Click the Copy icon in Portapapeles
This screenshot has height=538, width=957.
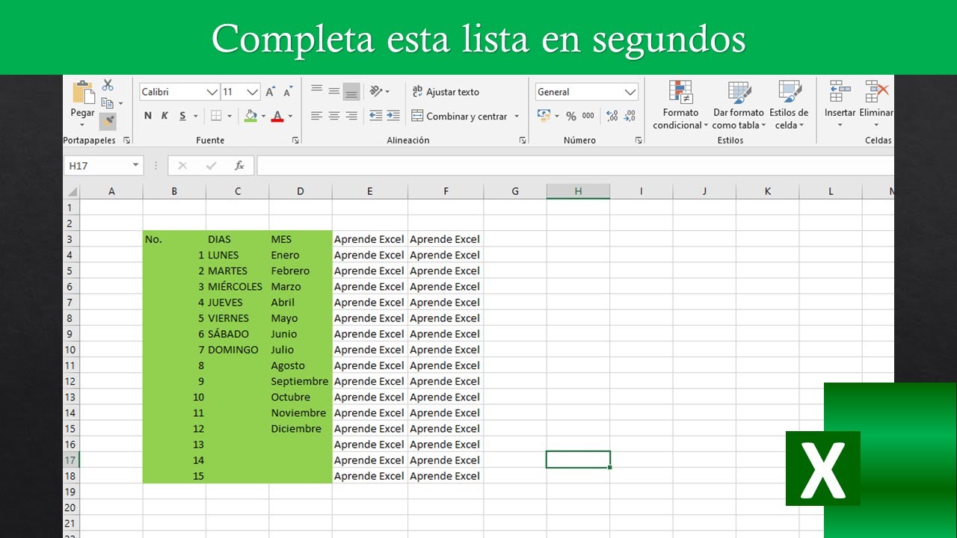(108, 103)
